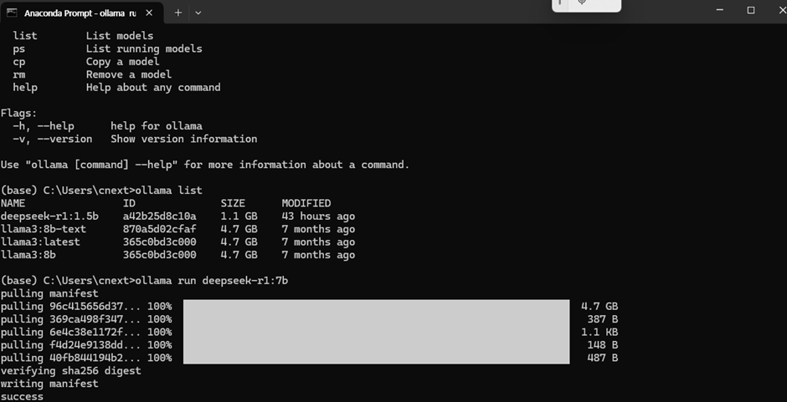Click the deepseek-r1:1.5b model name
The height and width of the screenshot is (402, 787).
(49, 216)
